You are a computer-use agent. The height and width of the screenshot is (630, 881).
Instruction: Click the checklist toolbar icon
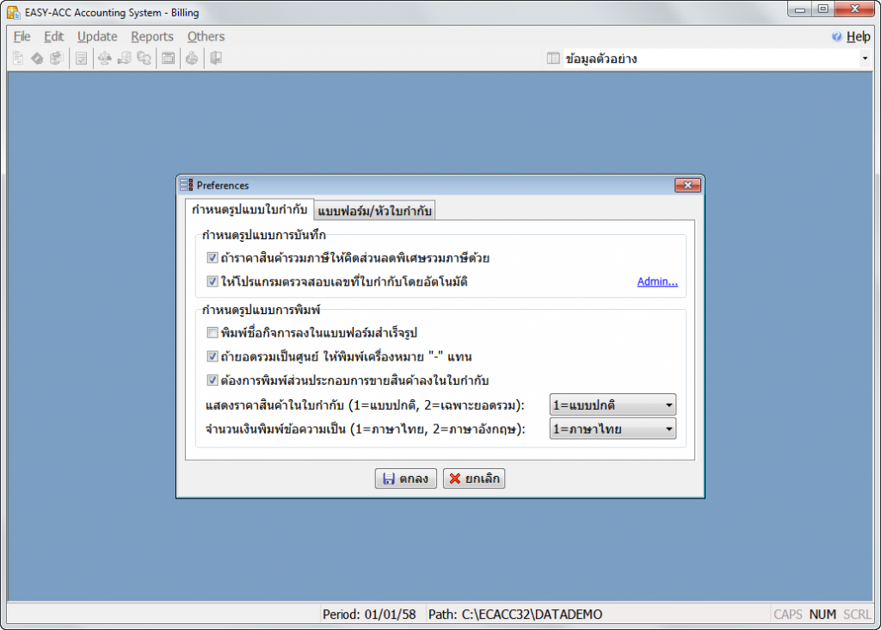[x=81, y=59]
